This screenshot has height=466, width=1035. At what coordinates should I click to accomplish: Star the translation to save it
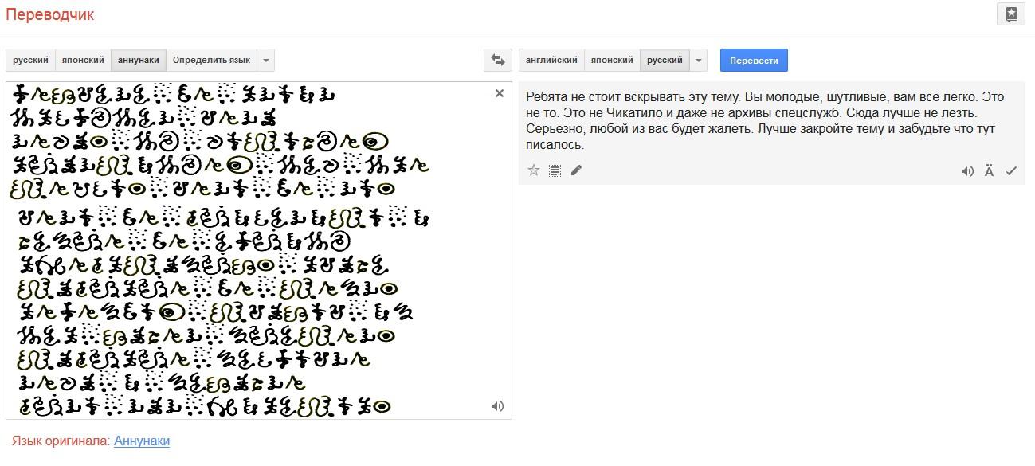534,170
